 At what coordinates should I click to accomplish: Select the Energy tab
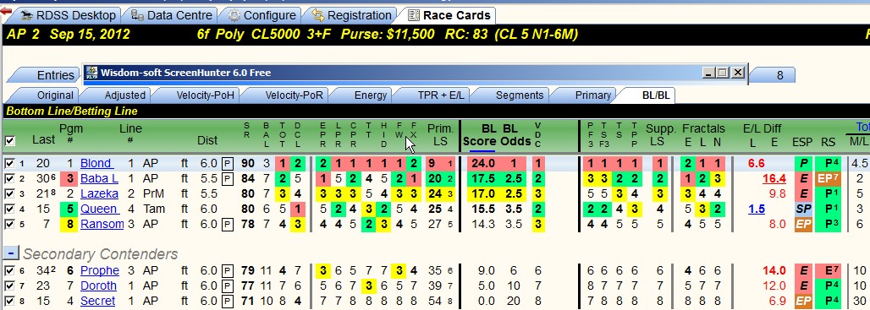coord(364,95)
